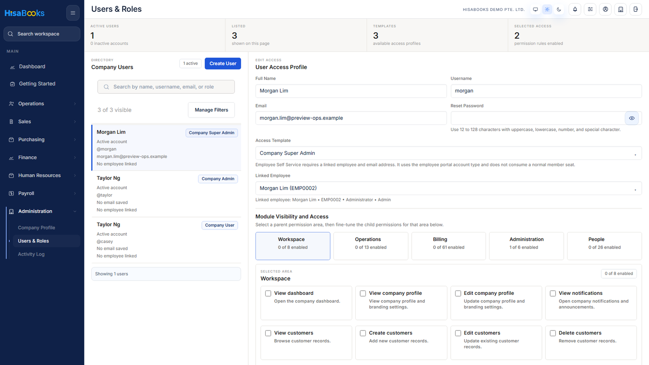Click the Administration building icon
Image resolution: width=649 pixels, height=365 pixels.
tap(11, 212)
